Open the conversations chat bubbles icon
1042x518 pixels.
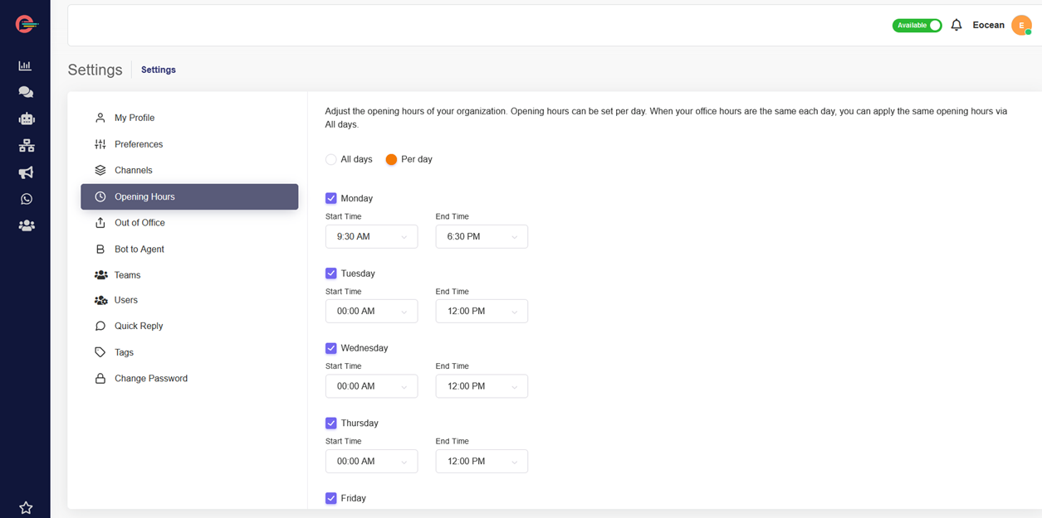[26, 92]
